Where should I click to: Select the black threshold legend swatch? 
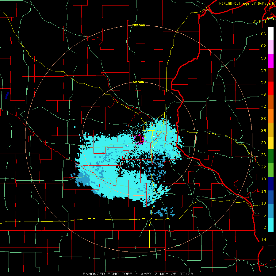[271, 239]
